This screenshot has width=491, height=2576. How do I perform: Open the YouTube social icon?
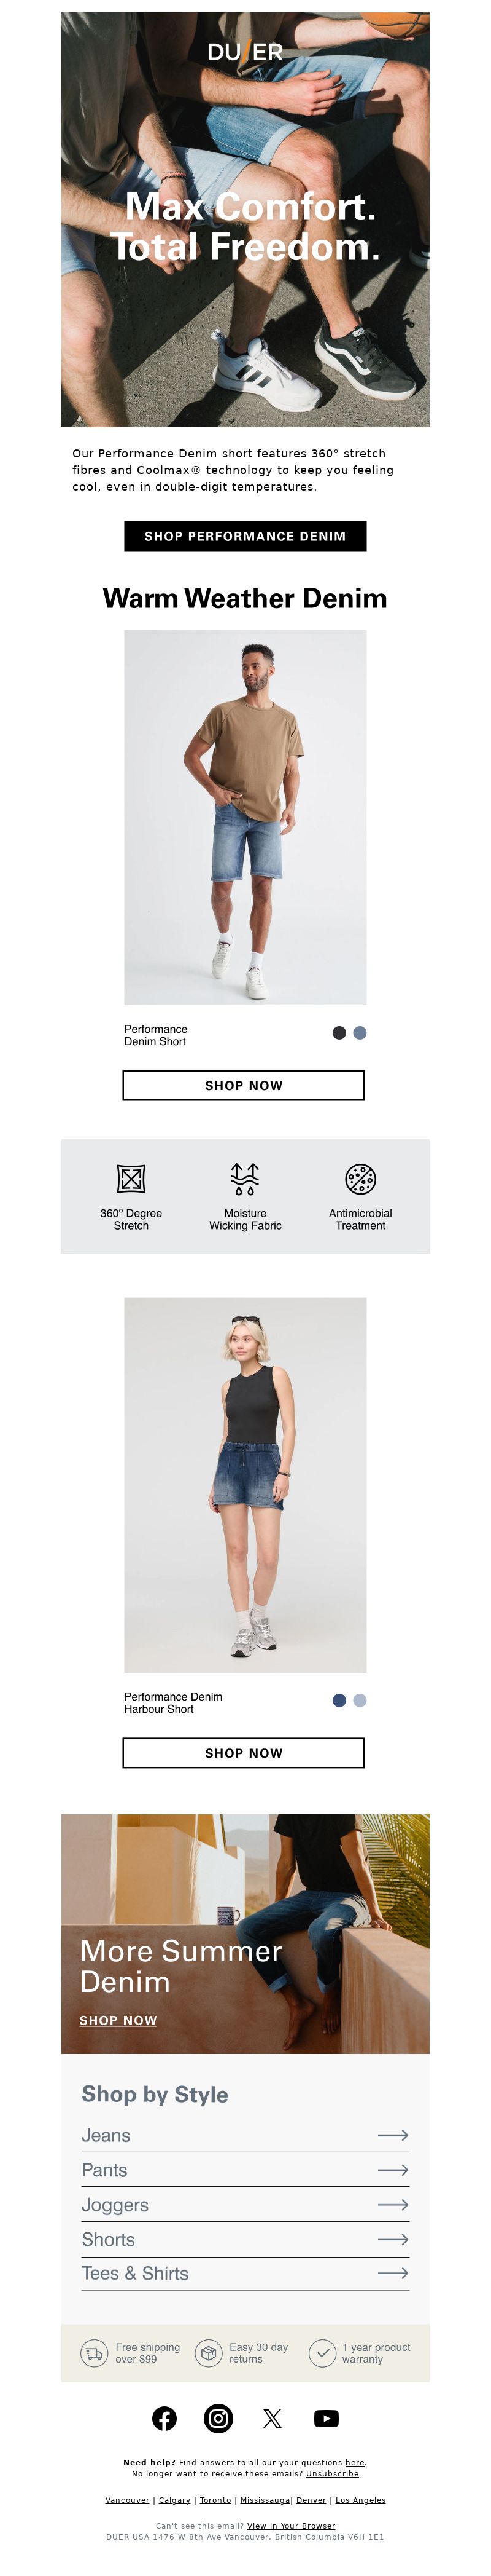point(327,2418)
